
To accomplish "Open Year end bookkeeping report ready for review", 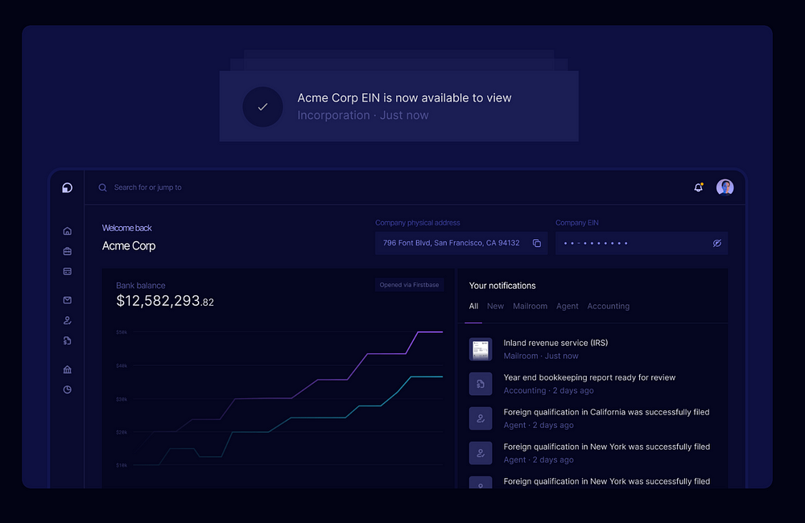I will 593,384.
